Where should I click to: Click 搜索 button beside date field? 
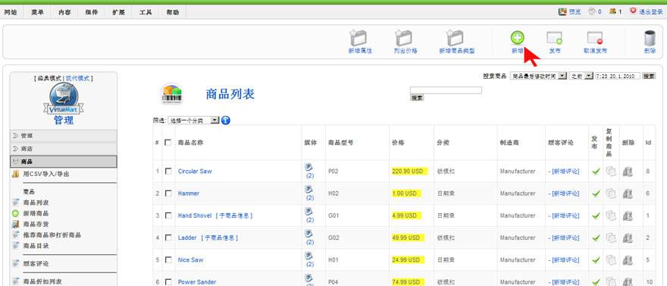649,76
